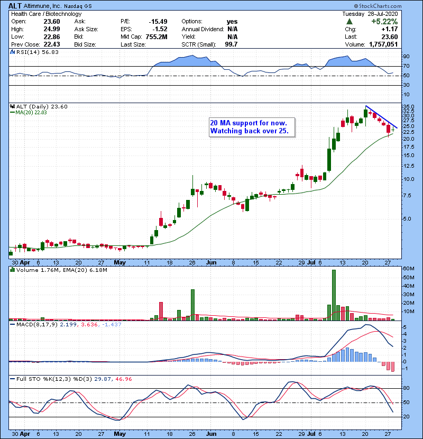
Task: Click the Mkt Cap value 755.2M
Action: pos(157,36)
